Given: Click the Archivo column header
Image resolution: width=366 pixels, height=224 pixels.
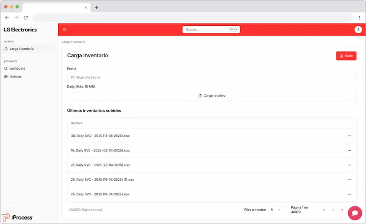Looking at the screenshot, I should (77, 123).
